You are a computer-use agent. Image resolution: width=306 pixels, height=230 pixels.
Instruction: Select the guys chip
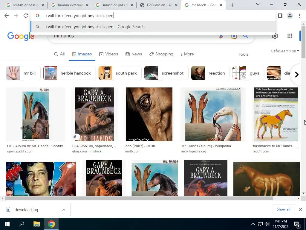coord(248,73)
